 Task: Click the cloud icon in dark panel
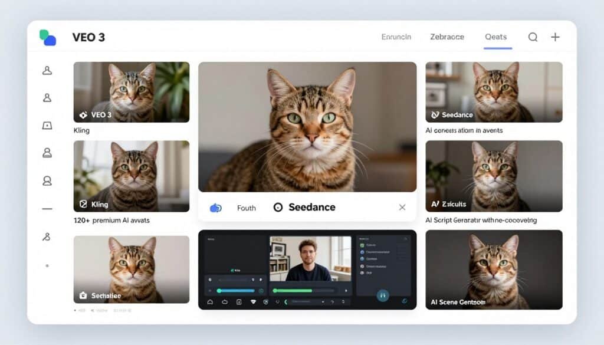point(225,302)
